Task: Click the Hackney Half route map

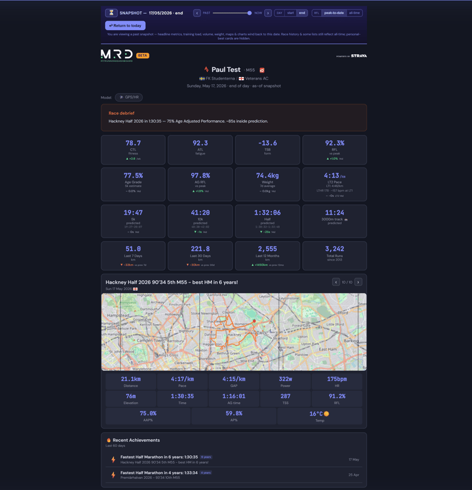Action: coord(234,332)
